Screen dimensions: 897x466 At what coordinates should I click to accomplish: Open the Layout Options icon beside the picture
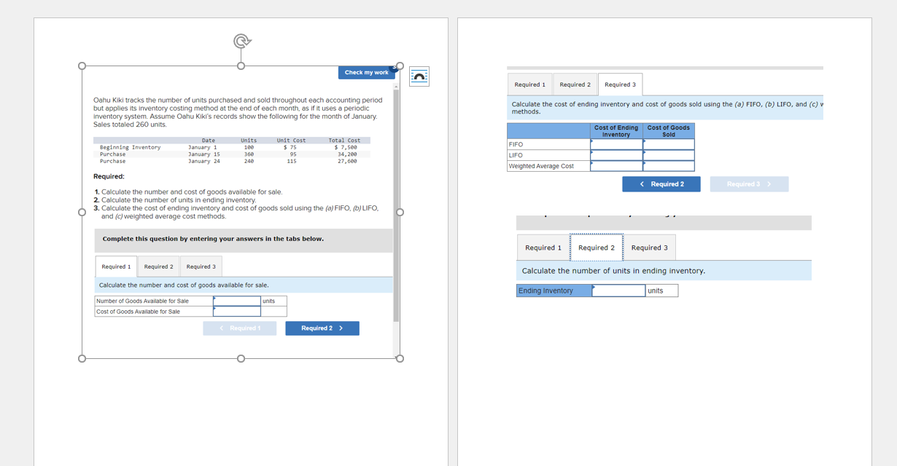(419, 76)
